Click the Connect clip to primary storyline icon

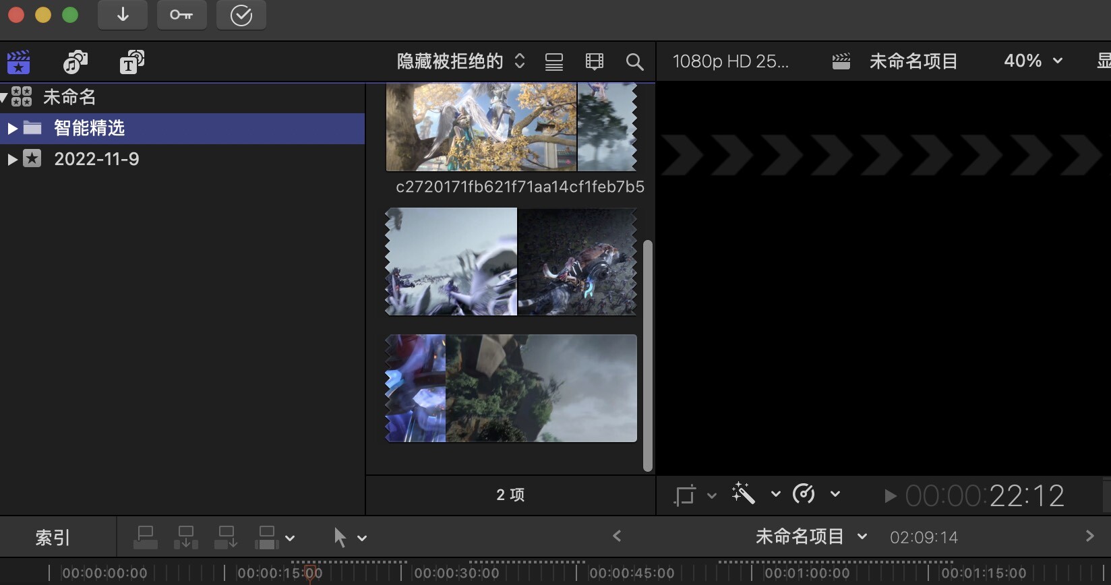[x=146, y=538]
